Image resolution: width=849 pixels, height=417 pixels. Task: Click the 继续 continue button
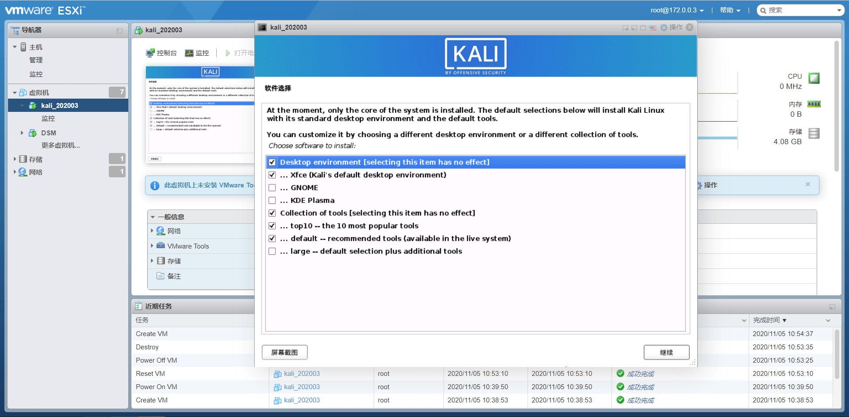tap(666, 352)
